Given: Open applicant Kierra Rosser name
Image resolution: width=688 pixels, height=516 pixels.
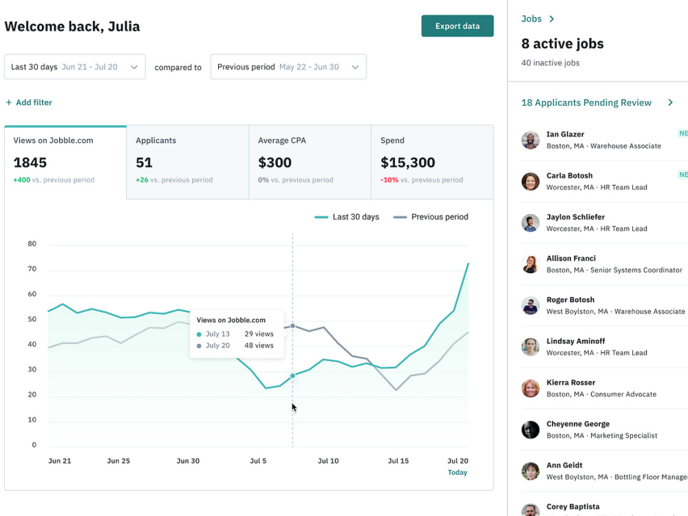Looking at the screenshot, I should tap(570, 383).
